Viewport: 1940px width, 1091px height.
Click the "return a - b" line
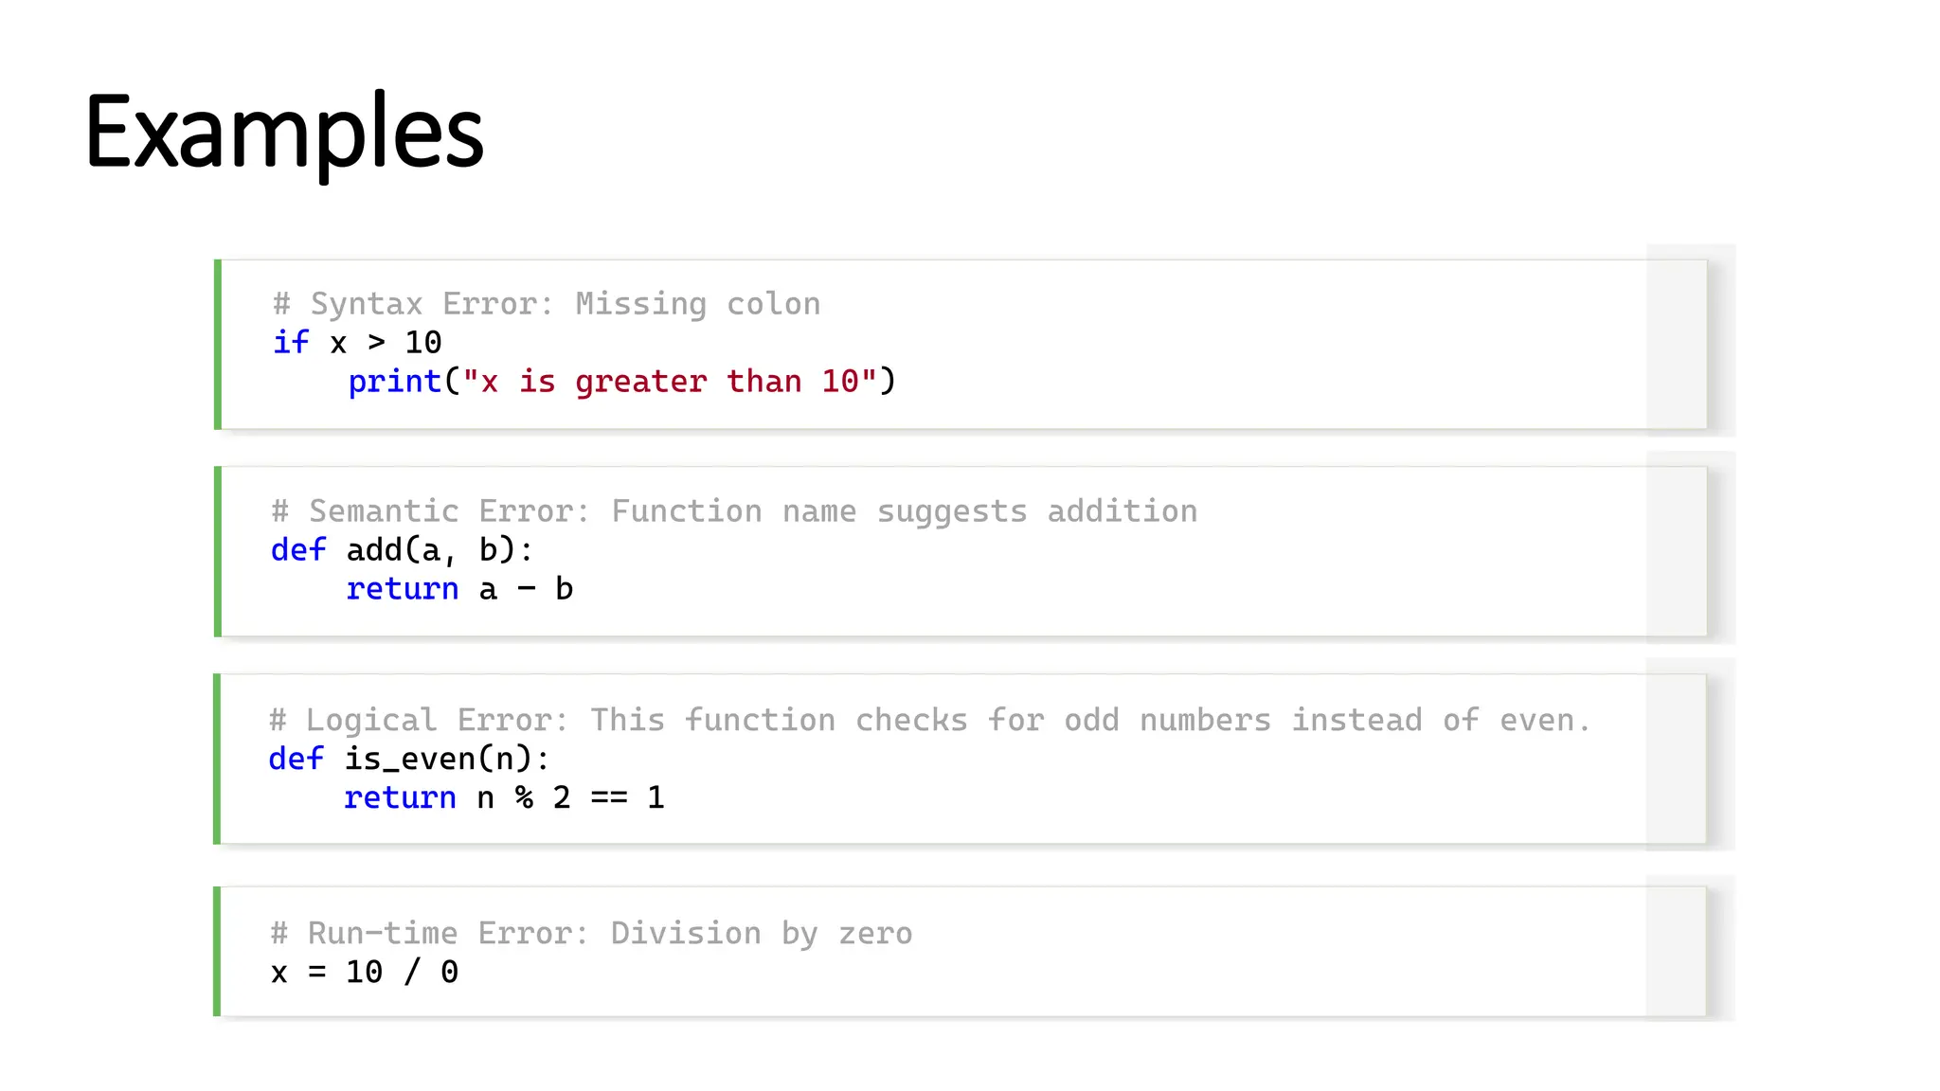coord(459,588)
